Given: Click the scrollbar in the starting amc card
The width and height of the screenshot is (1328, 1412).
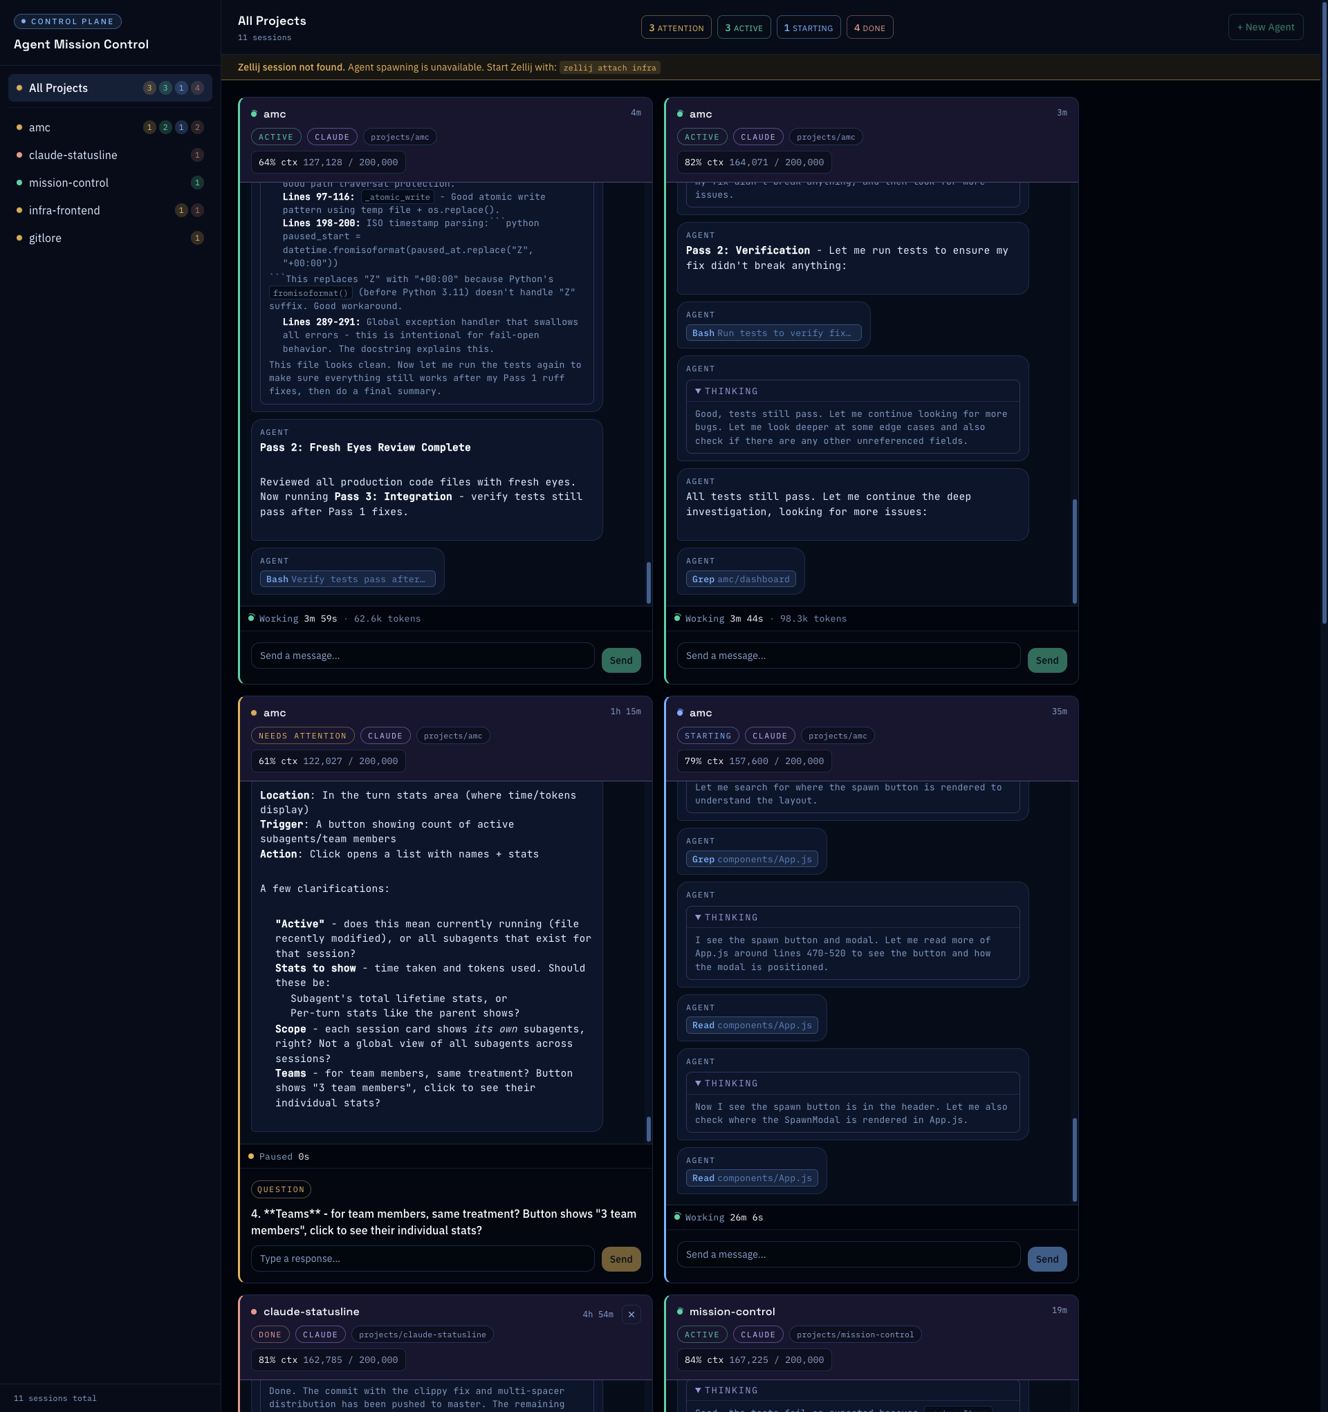Looking at the screenshot, I should tap(1073, 1159).
